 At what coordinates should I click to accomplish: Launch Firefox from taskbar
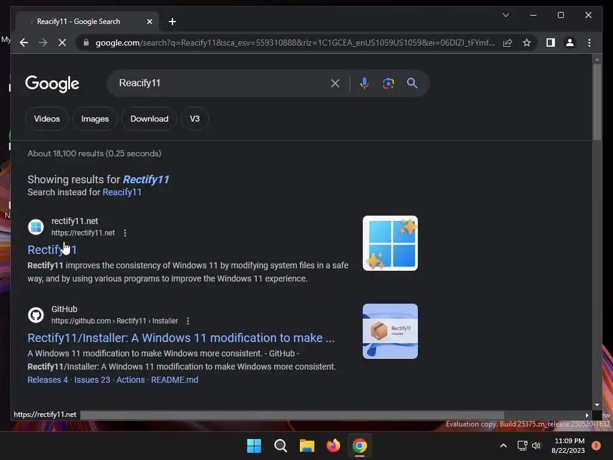pos(333,446)
